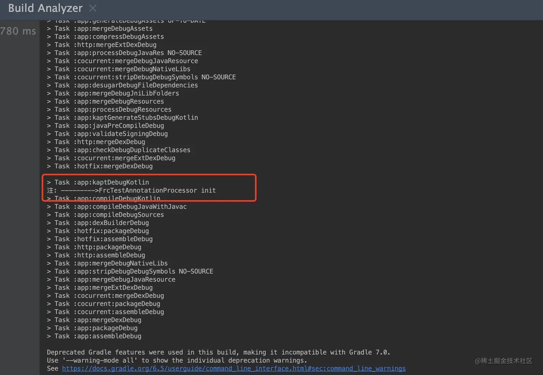The height and width of the screenshot is (375, 543).
Task: Click the line 'Task :app:compressDebugAssets'
Action: pyautogui.click(x=105, y=37)
